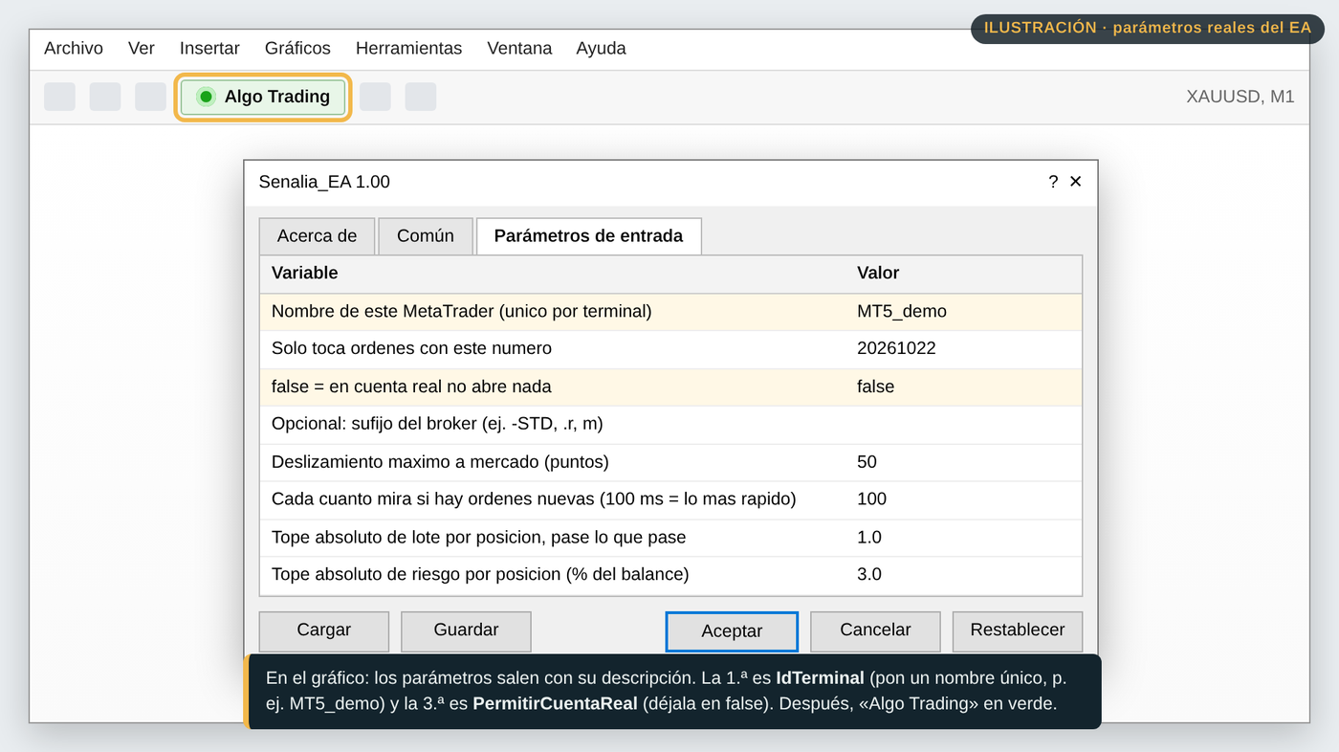The image size is (1339, 752).
Task: Click the max risk value 3.0
Action: tap(868, 575)
